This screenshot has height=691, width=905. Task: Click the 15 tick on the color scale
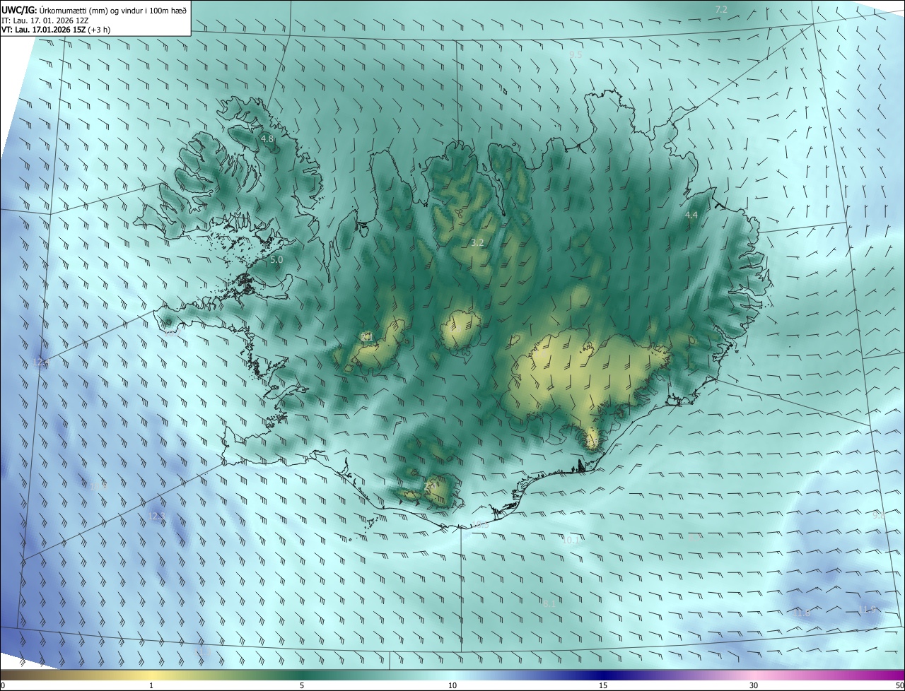click(x=603, y=685)
